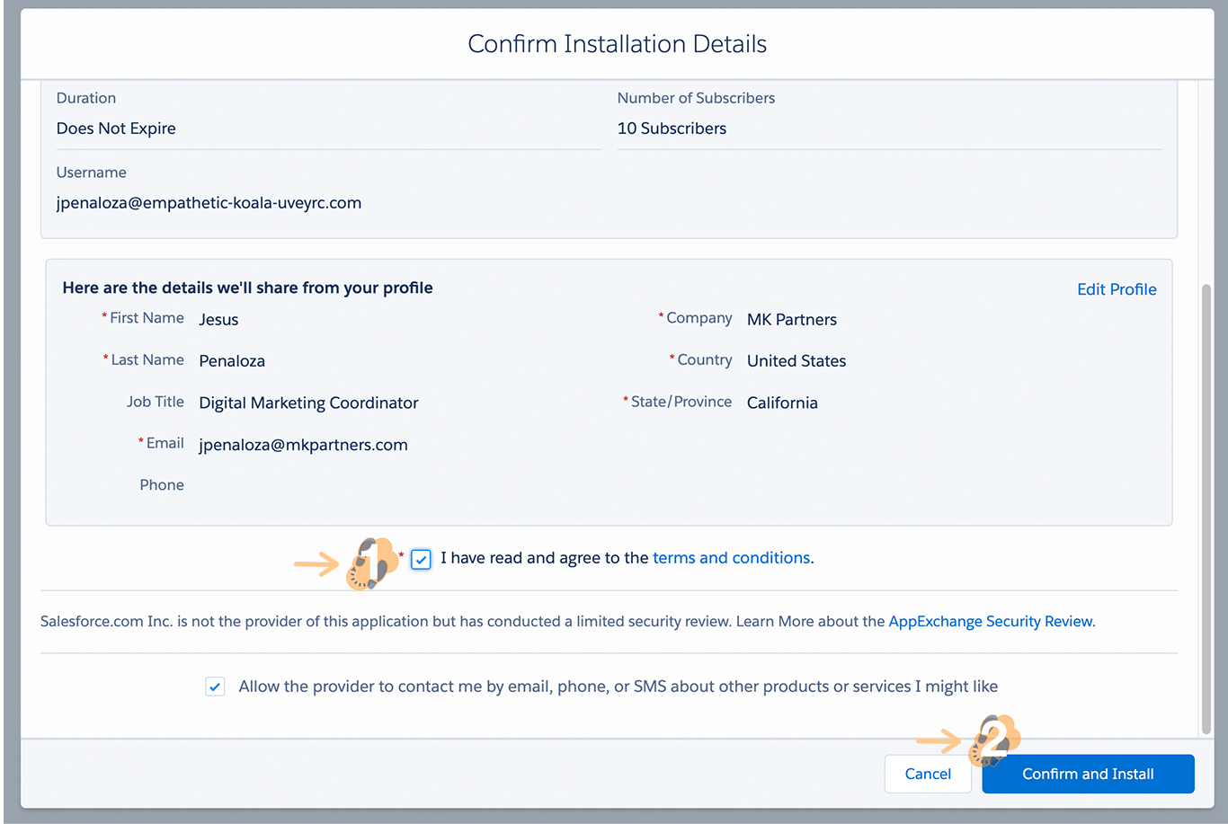Open the terms and conditions link
This screenshot has height=824, width=1228.
[731, 558]
